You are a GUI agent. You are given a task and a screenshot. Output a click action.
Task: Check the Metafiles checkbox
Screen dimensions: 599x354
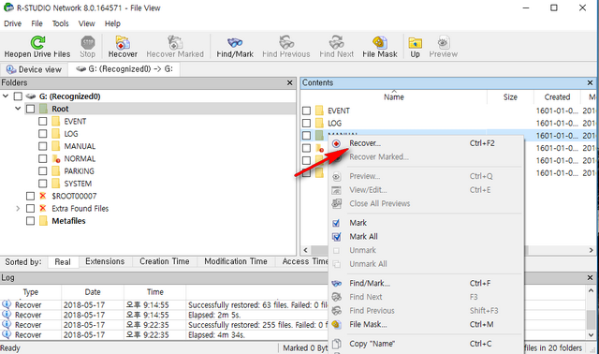pos(31,221)
